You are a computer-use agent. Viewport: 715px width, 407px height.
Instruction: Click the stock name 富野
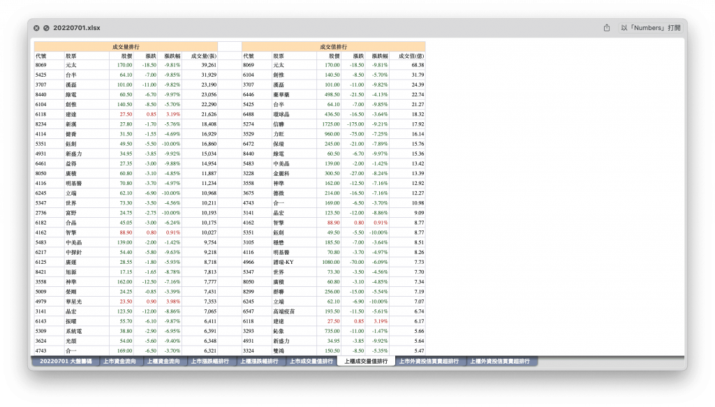71,213
